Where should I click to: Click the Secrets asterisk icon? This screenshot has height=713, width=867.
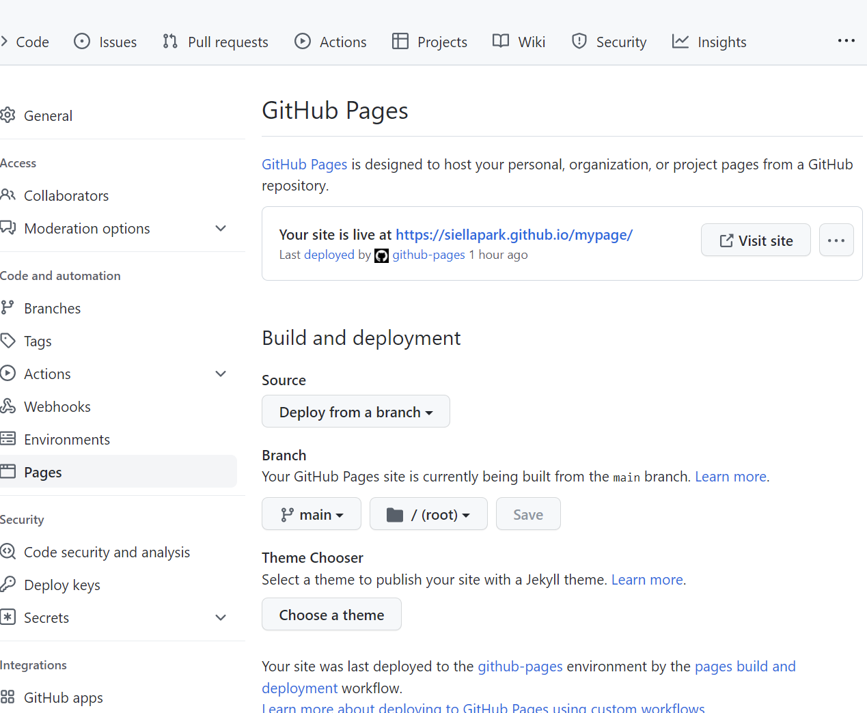8,617
